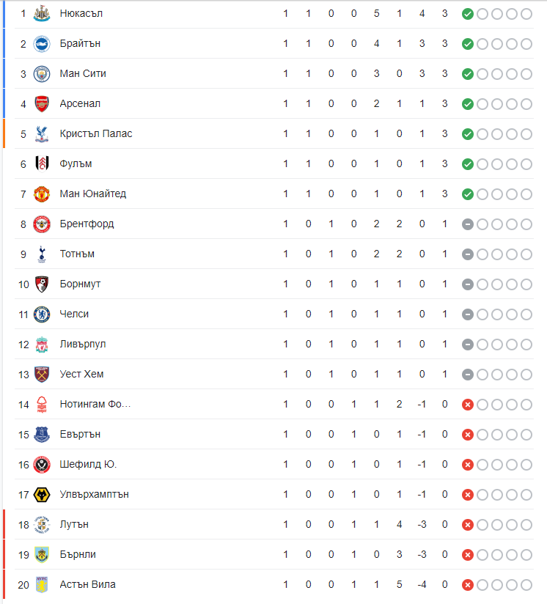Open the Ман Юнайтед team link
Image resolution: width=547 pixels, height=604 pixels.
(x=93, y=194)
